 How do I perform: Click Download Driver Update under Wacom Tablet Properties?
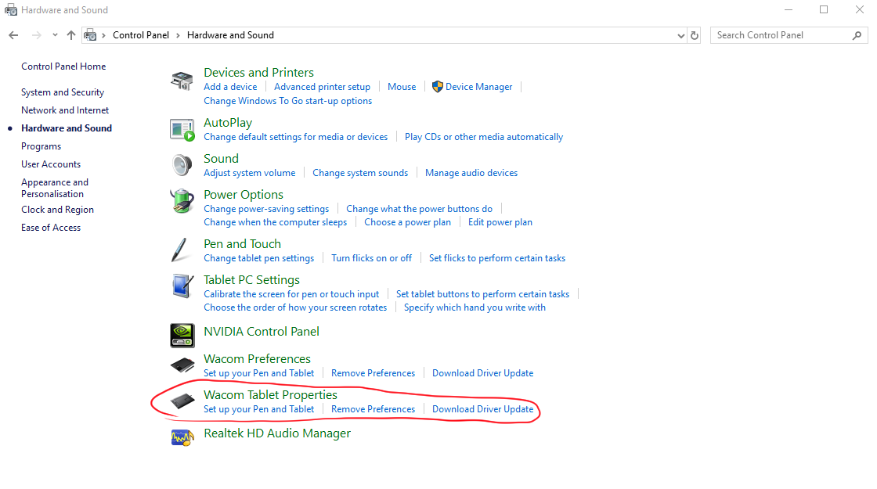(482, 409)
